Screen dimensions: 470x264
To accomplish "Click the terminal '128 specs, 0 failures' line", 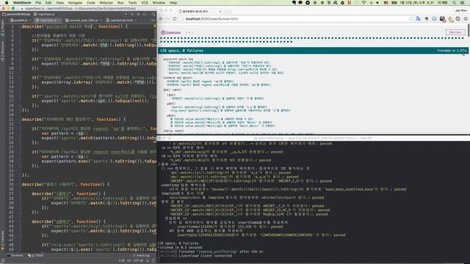I will click(178, 243).
